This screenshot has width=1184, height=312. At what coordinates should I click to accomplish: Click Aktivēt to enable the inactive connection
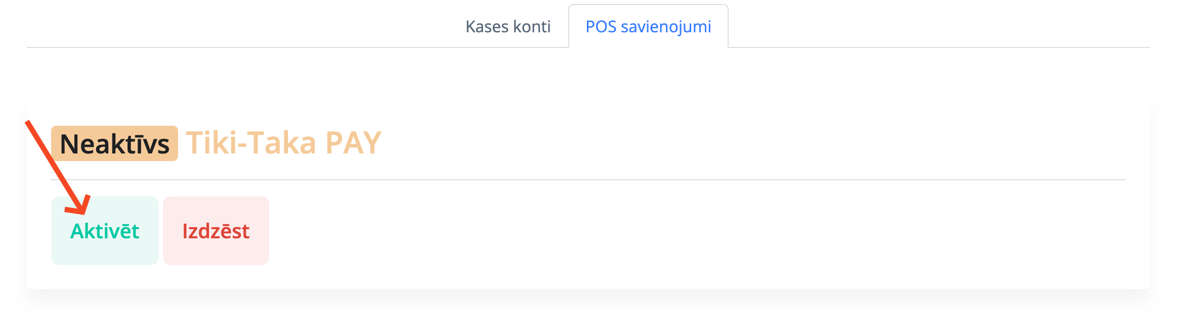pyautogui.click(x=105, y=231)
